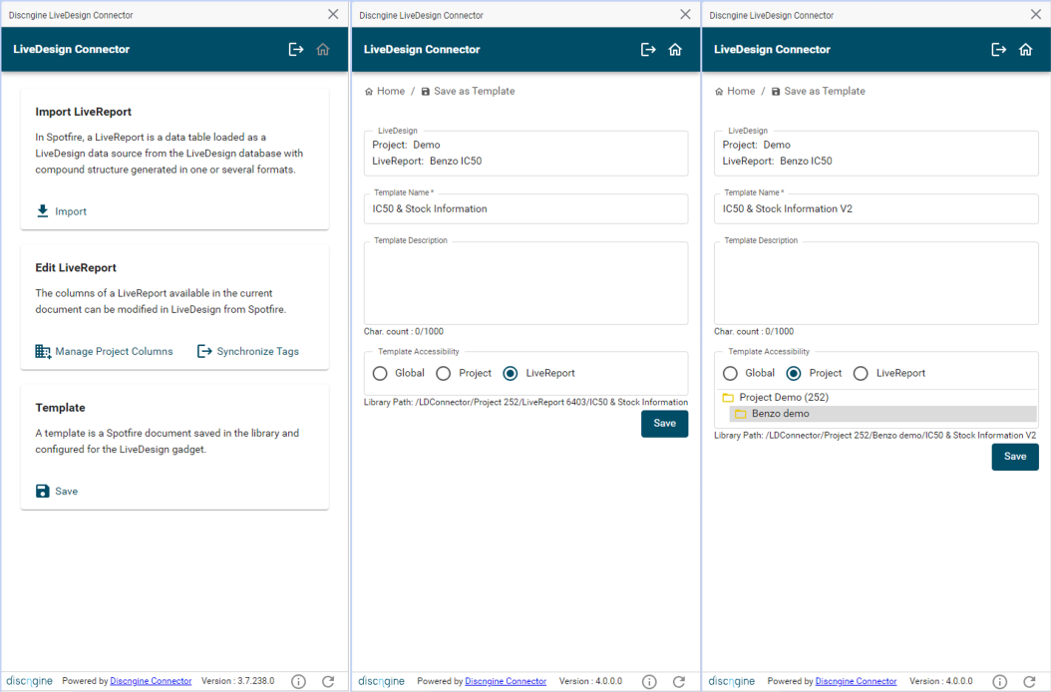The height and width of the screenshot is (692, 1051).
Task: Select Global radio button in the middle panel
Action: coord(380,373)
